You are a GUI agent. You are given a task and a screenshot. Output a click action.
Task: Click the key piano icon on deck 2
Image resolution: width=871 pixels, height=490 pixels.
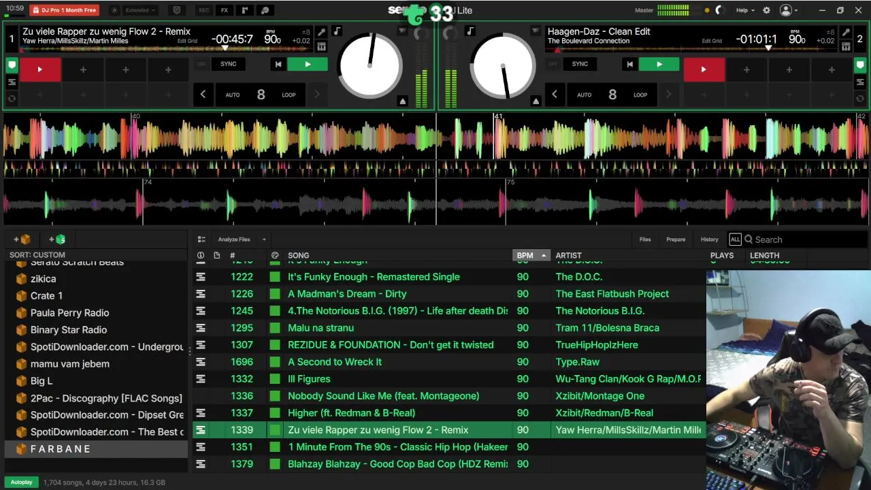pos(846,46)
